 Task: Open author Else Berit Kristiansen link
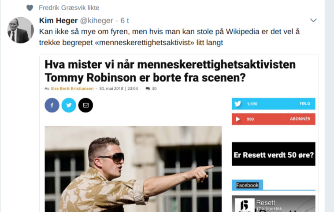[x=72, y=88]
